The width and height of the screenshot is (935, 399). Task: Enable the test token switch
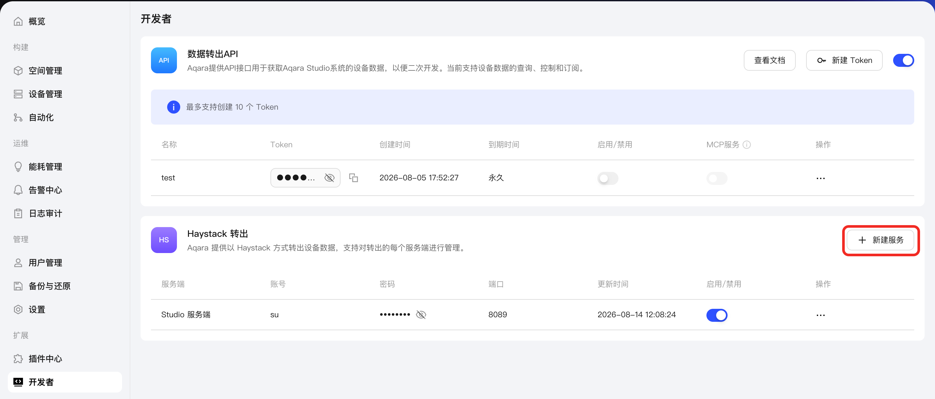tap(608, 178)
